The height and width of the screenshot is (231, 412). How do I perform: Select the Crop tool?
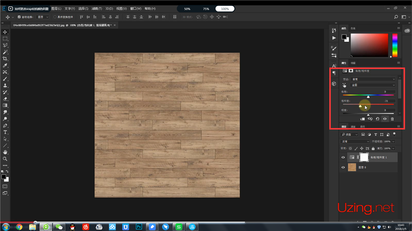coord(5,58)
